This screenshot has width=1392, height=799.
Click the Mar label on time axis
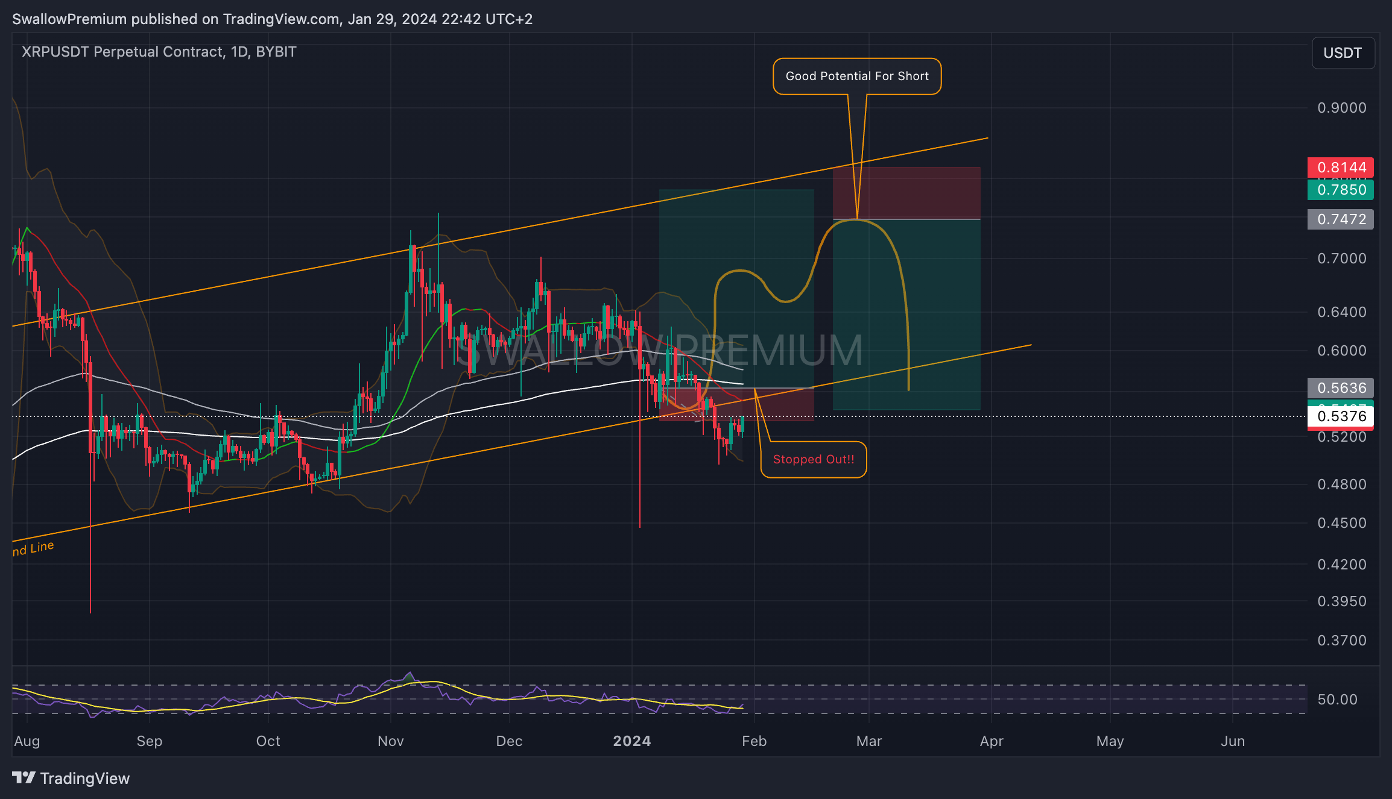869,741
